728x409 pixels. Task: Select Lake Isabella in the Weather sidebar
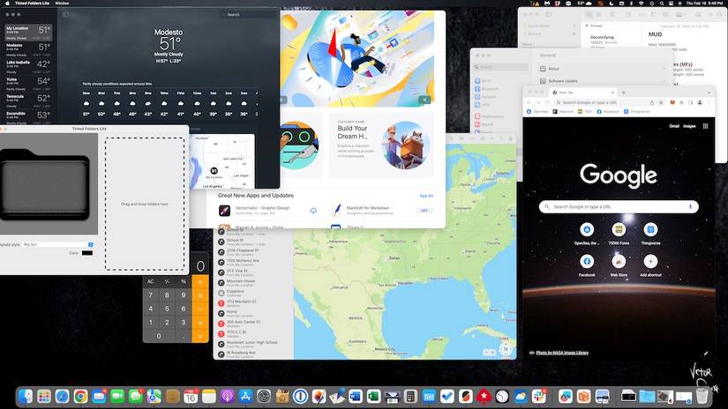tap(28, 67)
